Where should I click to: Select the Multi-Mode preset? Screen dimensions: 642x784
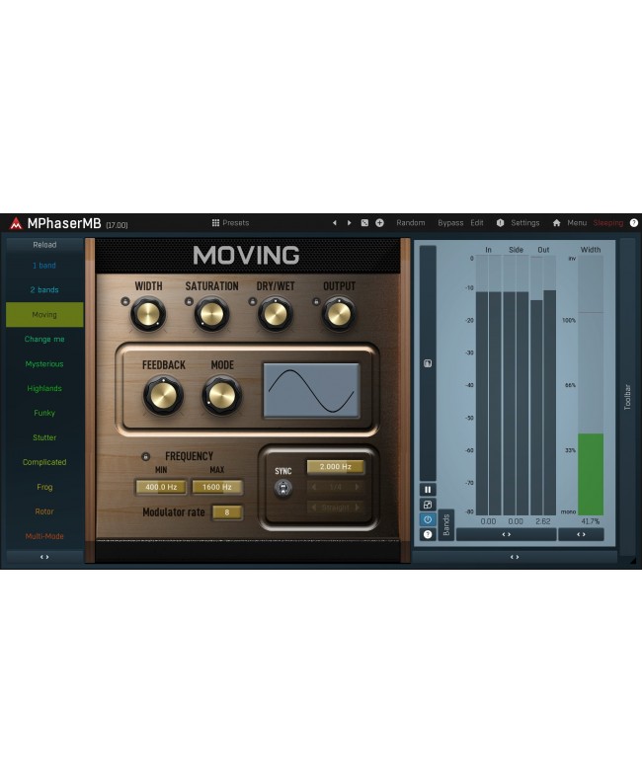[x=44, y=536]
